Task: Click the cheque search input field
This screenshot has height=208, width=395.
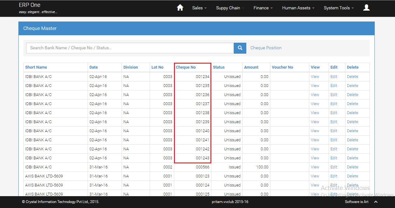Action: (x=130, y=48)
